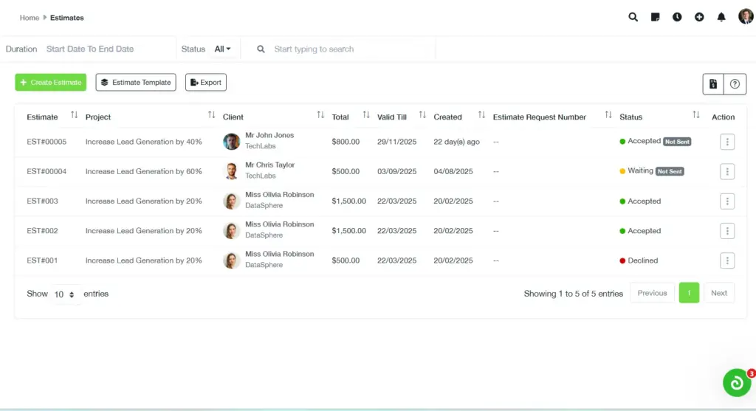Click the Waiting status label
This screenshot has height=411, width=756.
[x=640, y=170]
